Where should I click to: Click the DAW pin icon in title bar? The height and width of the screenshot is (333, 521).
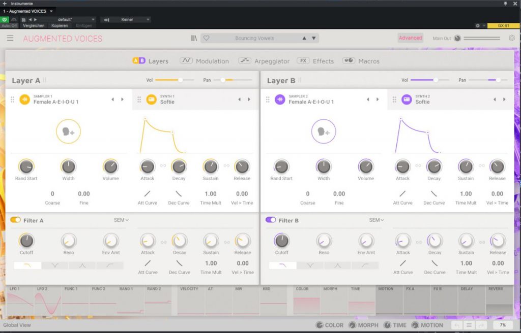coord(505,4)
